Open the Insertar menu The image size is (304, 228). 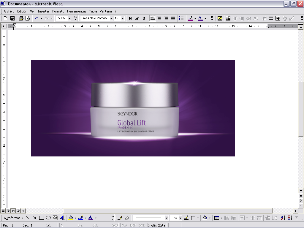tap(43, 11)
